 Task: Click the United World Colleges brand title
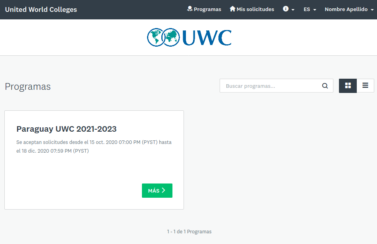[x=41, y=9]
